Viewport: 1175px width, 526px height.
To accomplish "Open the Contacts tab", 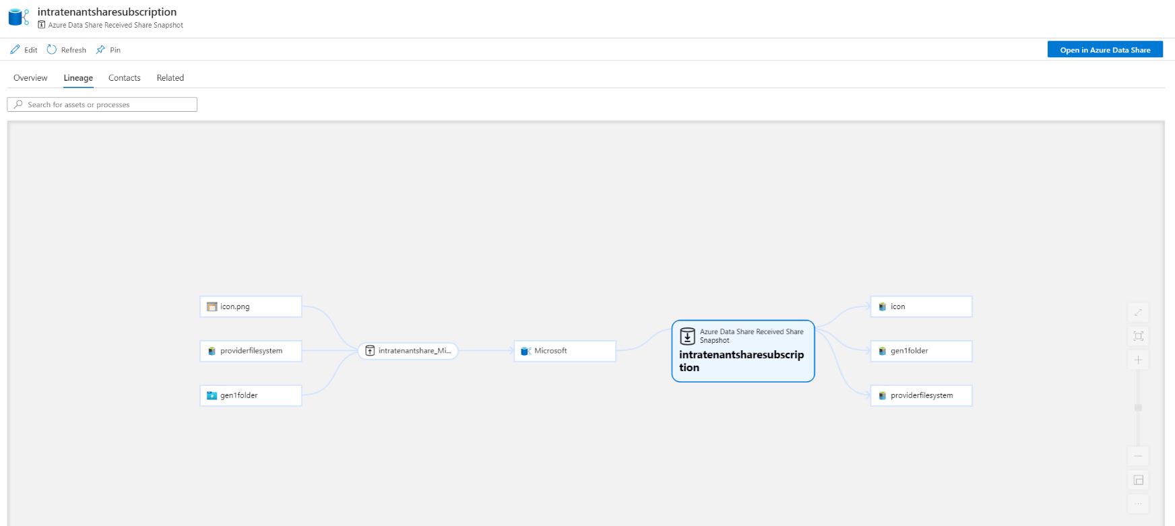I will click(125, 78).
